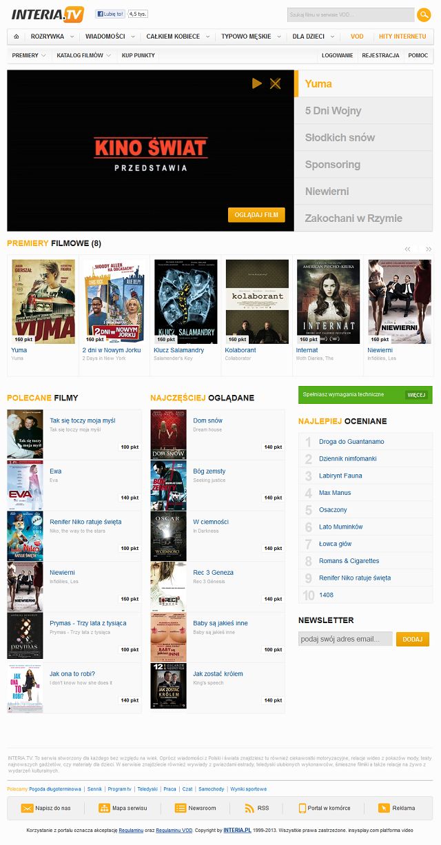
Task: Click the newsletter email input field
Action: 345,639
